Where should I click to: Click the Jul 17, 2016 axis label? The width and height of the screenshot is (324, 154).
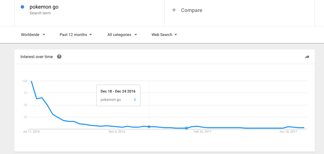pyautogui.click(x=31, y=132)
